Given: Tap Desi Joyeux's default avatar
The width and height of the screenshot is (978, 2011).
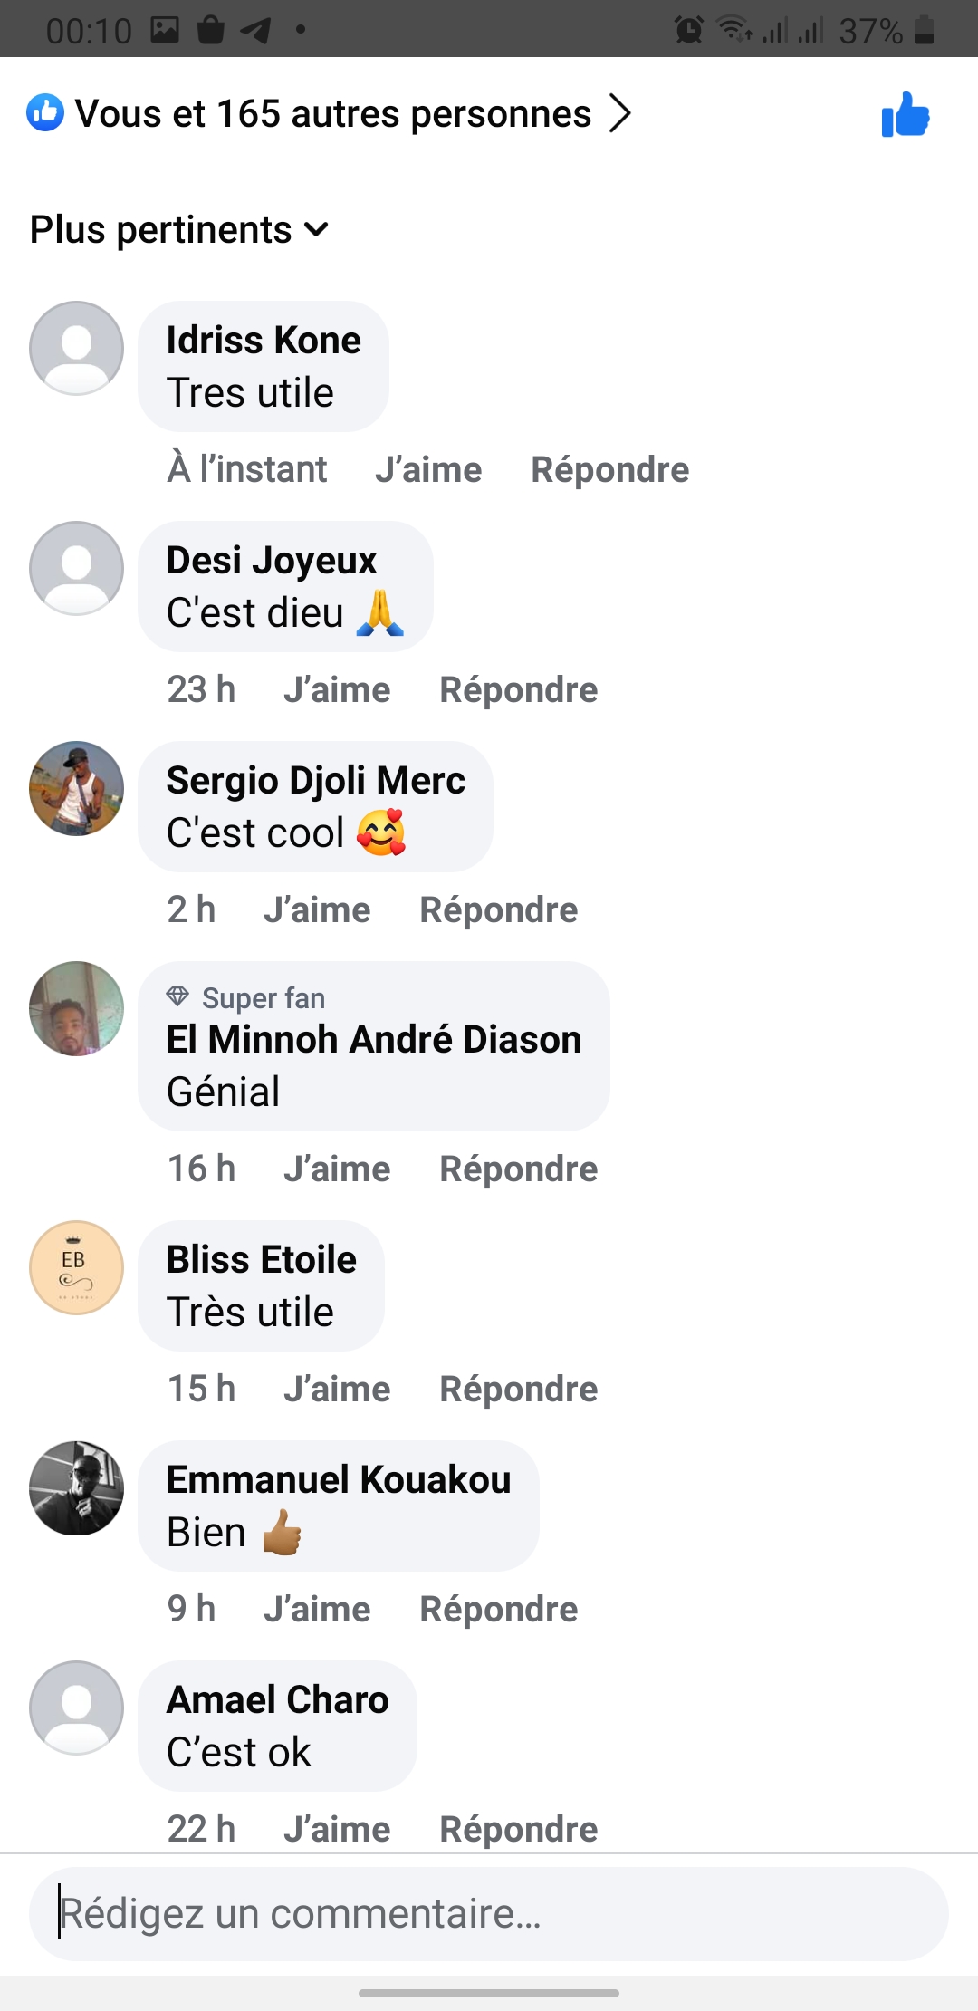Looking at the screenshot, I should click(77, 568).
